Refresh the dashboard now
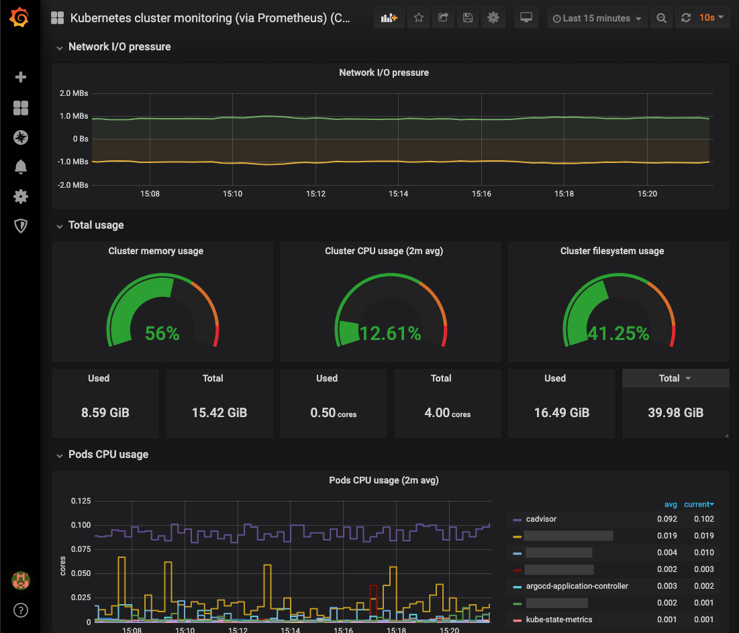The image size is (739, 633). [686, 18]
